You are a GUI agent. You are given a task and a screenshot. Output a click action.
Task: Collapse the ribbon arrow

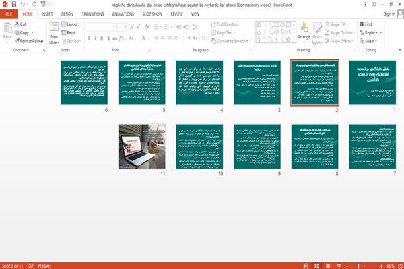[399, 50]
